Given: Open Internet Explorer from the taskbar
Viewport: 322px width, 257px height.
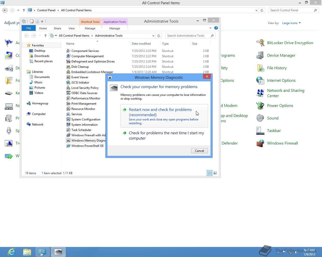Looking at the screenshot, I should point(12,252).
